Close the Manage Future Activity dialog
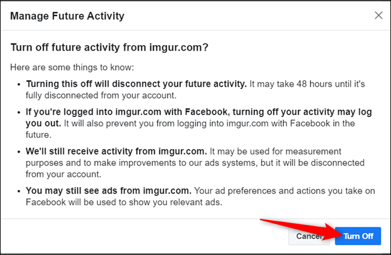This screenshot has width=391, height=255. pyautogui.click(x=378, y=15)
